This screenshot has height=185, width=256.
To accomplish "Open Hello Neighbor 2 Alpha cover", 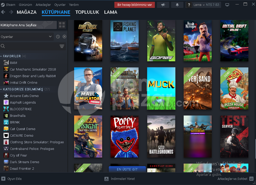I will coord(198,41).
